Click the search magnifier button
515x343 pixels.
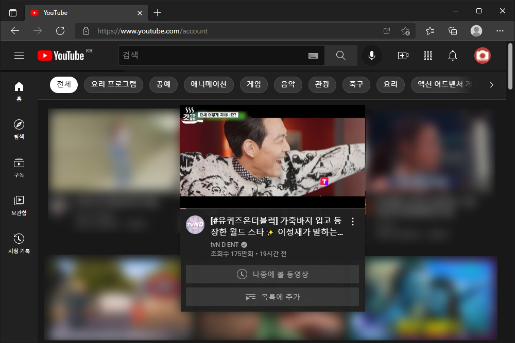tap(341, 56)
